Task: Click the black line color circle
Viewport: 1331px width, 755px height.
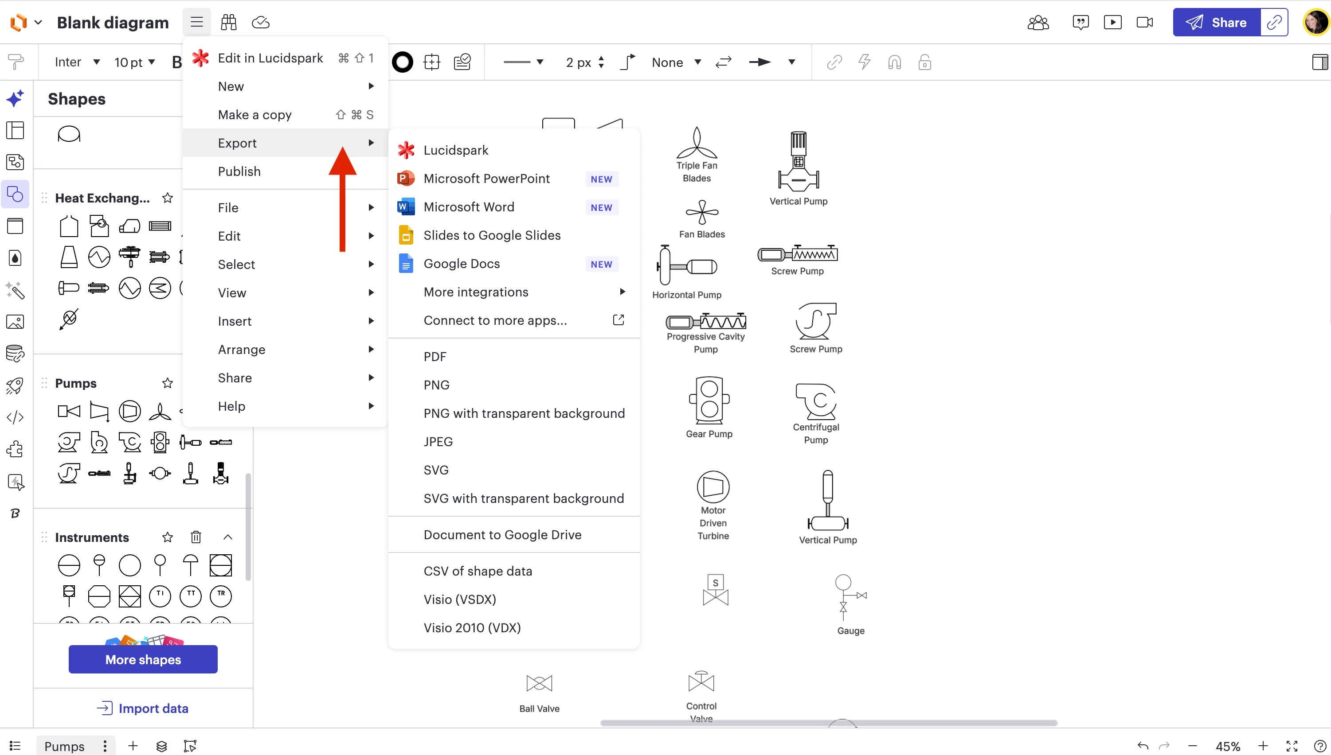Action: pyautogui.click(x=402, y=62)
